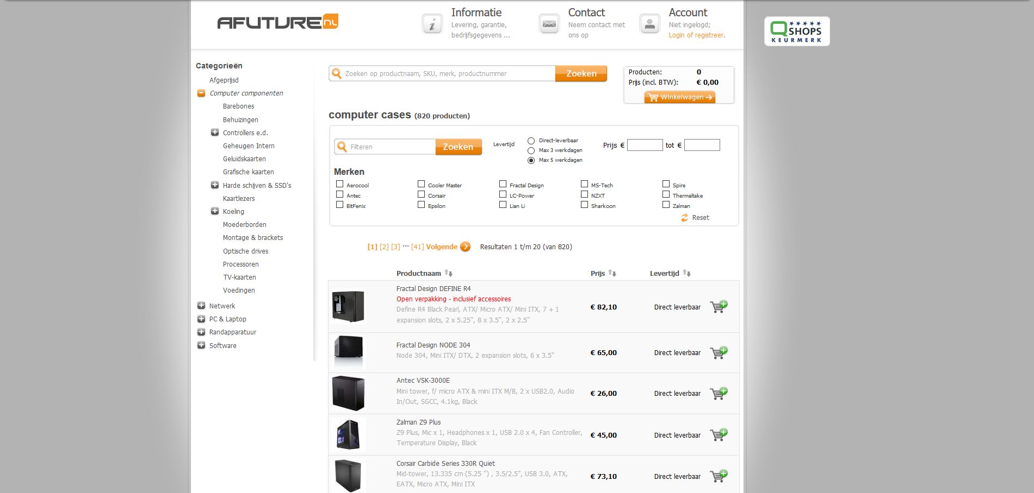Open the Zalman Z9 Plus thumbnail
The image size is (1034, 493).
[348, 434]
